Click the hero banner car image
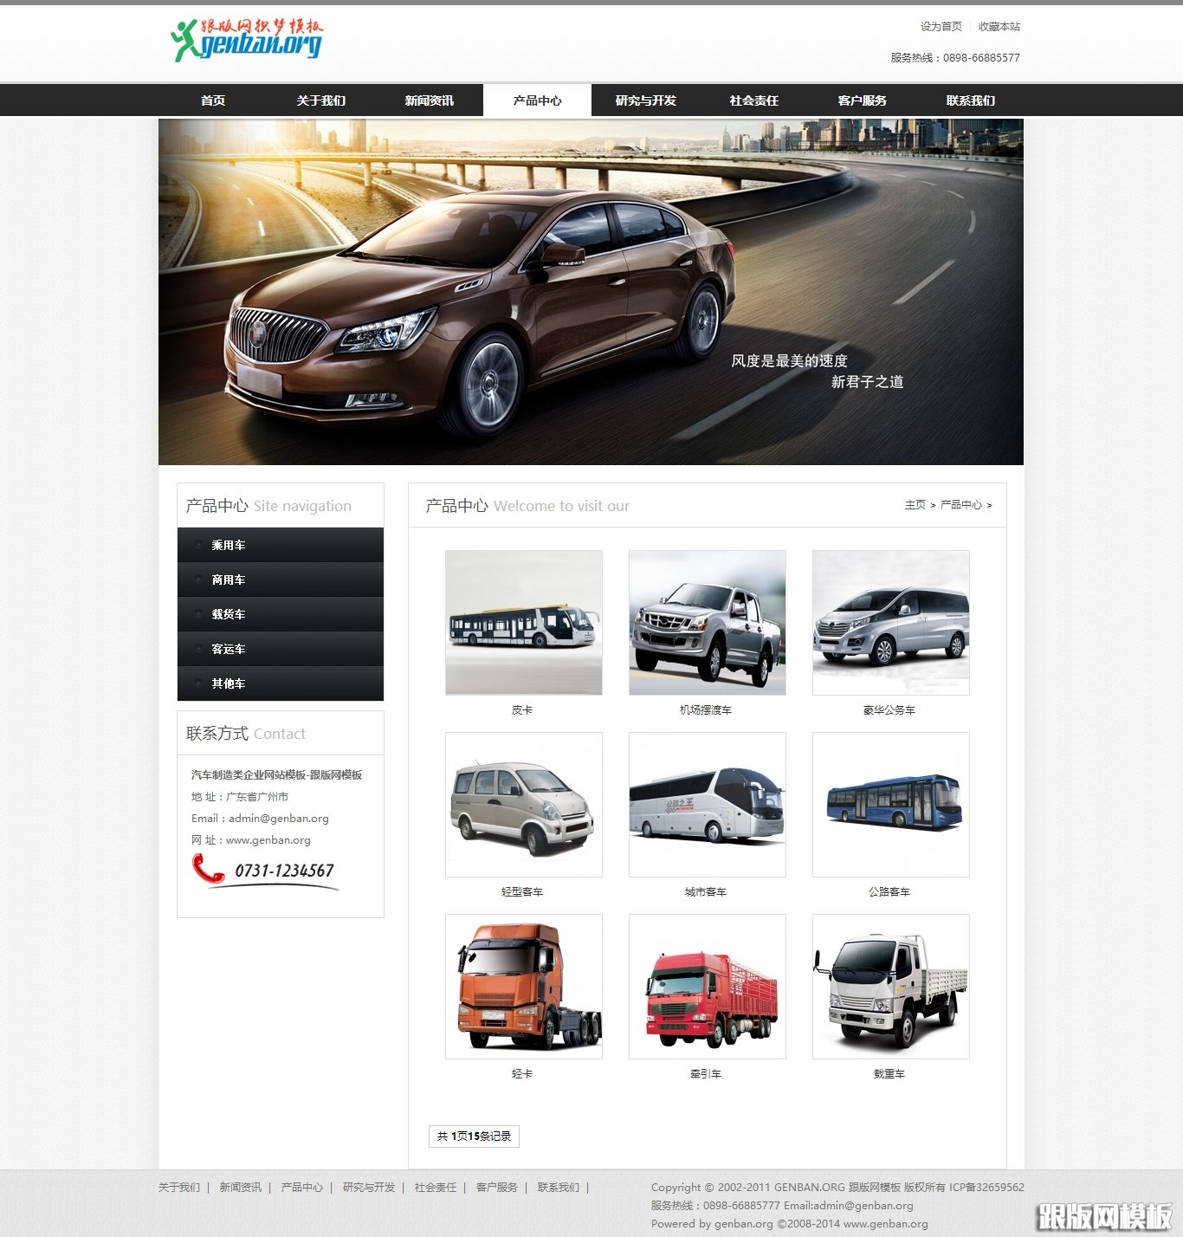Image resolution: width=1183 pixels, height=1237 pixels. point(591,292)
